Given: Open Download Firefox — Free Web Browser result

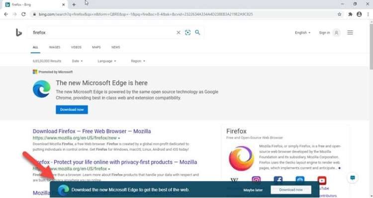Looking at the screenshot, I should pos(92,132).
